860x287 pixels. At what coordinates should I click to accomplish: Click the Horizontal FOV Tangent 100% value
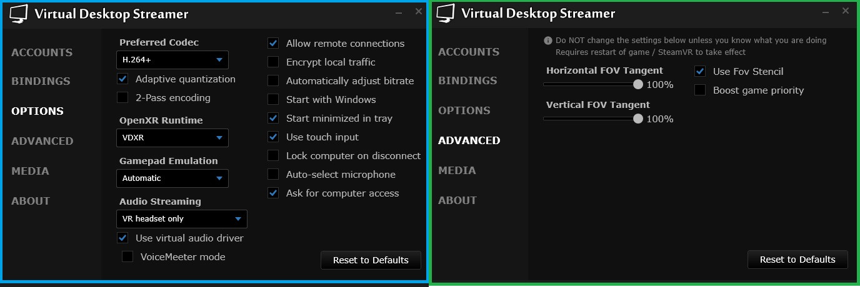660,85
